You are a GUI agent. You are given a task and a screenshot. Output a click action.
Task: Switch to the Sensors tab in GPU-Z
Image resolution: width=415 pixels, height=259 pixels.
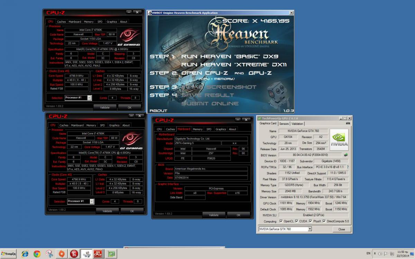click(284, 124)
